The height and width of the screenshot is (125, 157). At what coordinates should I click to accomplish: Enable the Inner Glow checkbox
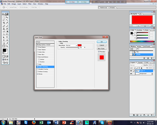point(38,55)
